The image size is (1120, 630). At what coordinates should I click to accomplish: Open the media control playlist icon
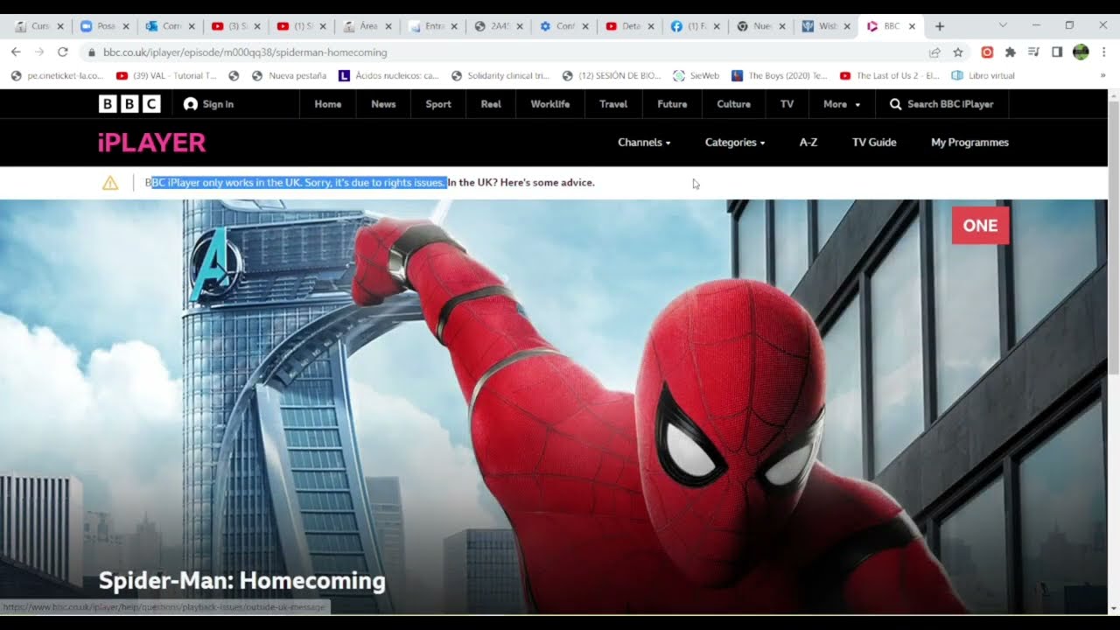tap(1033, 52)
